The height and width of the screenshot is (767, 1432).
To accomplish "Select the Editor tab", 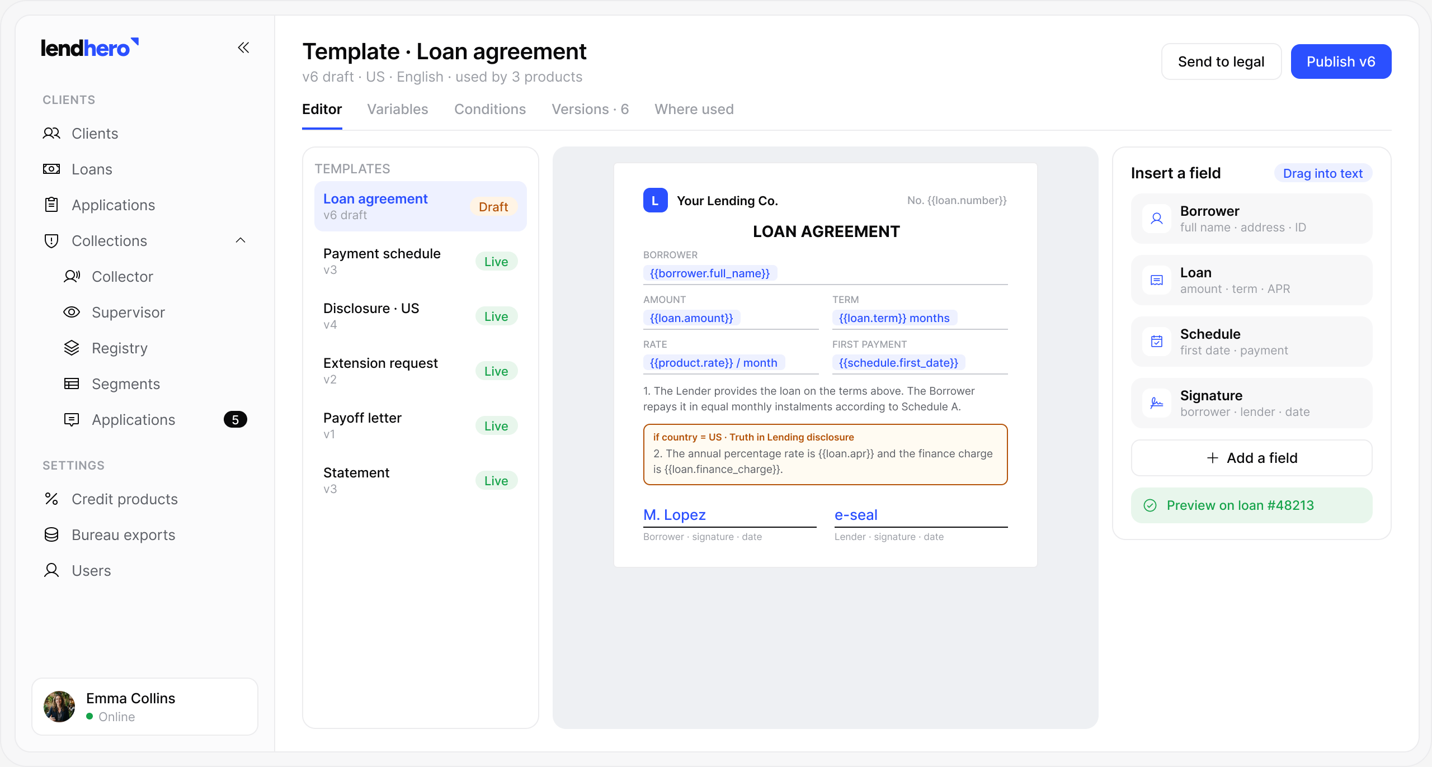I will pyautogui.click(x=322, y=109).
